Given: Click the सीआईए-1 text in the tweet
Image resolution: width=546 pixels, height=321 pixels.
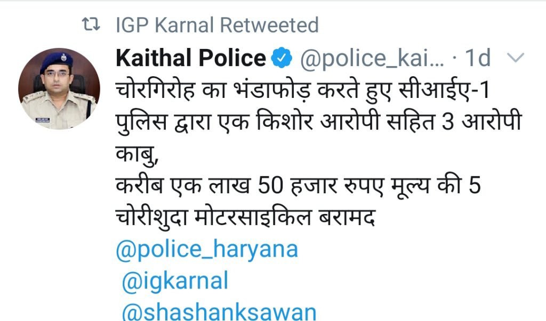Looking at the screenshot, I should pyautogui.click(x=444, y=90).
